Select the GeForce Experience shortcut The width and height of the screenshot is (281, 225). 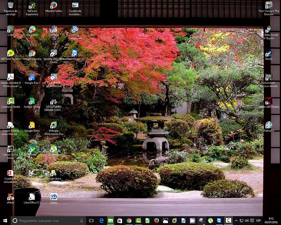pos(32,6)
